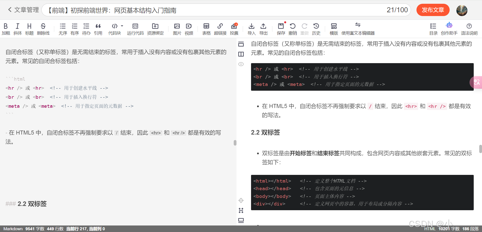Click the translate floating button
This screenshot has width=482, height=232.
click(x=476, y=82)
